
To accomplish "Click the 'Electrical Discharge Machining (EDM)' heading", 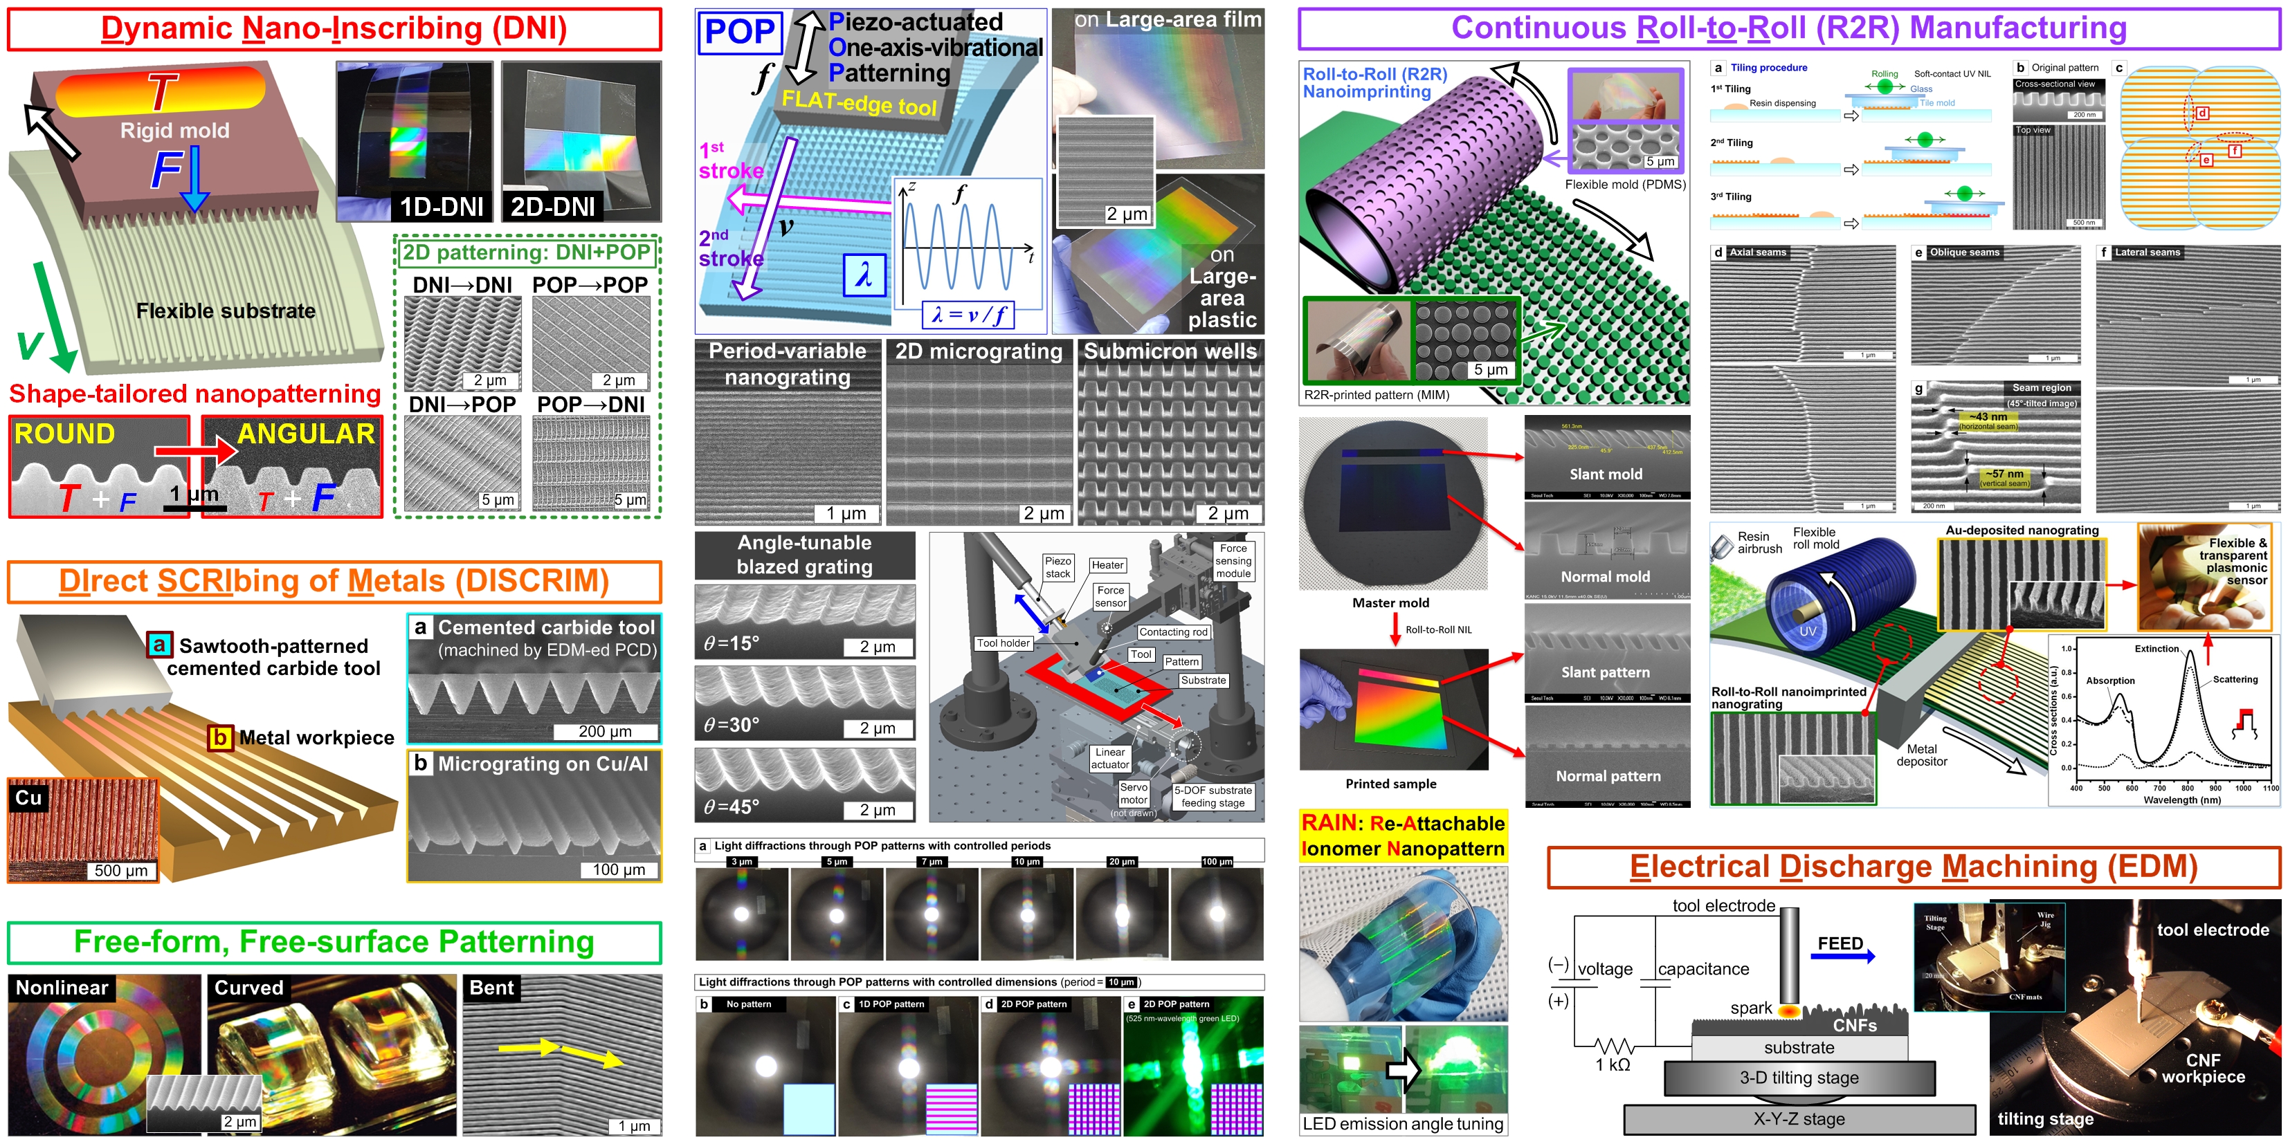I will click(1913, 867).
